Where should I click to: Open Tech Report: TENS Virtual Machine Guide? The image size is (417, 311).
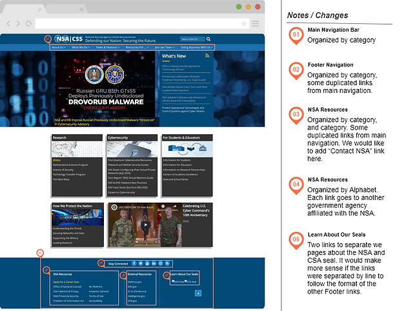(x=130, y=178)
